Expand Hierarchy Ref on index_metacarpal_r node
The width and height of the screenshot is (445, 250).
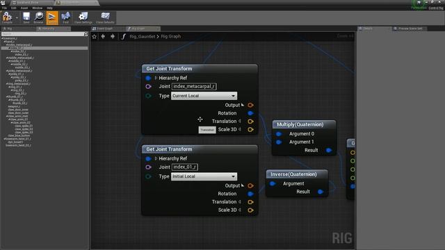coord(156,78)
